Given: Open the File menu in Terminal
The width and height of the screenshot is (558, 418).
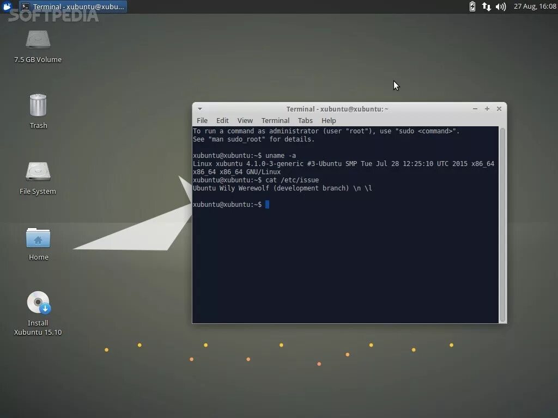Looking at the screenshot, I should pyautogui.click(x=202, y=120).
